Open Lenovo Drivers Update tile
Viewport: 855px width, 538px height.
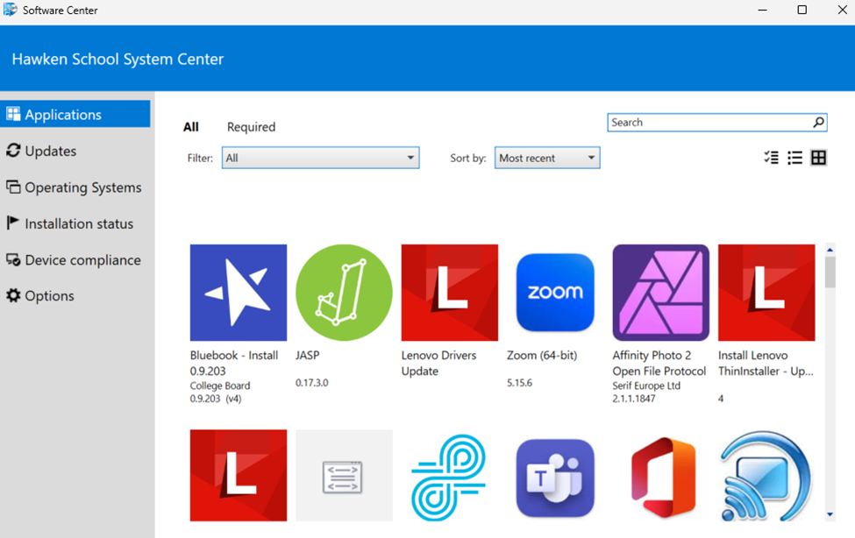pyautogui.click(x=449, y=293)
